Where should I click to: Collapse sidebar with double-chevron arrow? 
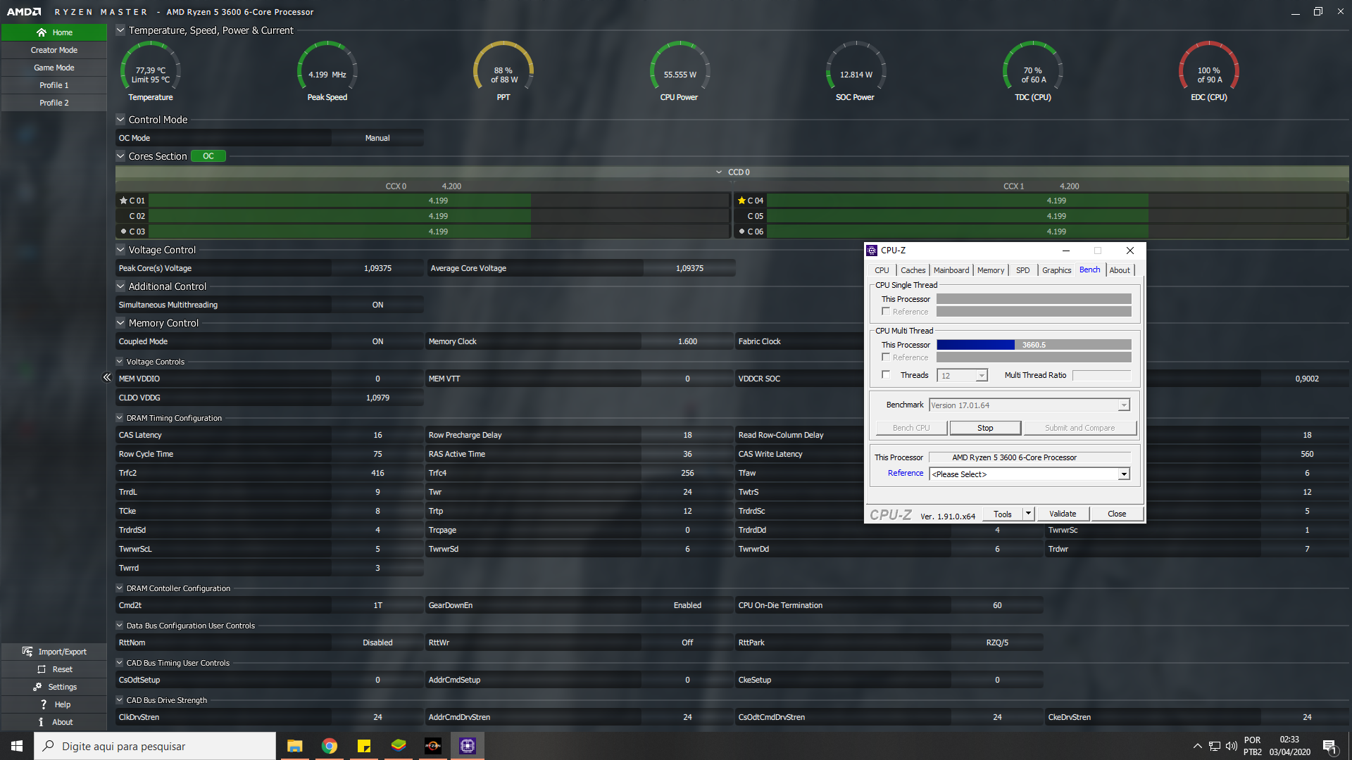coord(107,377)
